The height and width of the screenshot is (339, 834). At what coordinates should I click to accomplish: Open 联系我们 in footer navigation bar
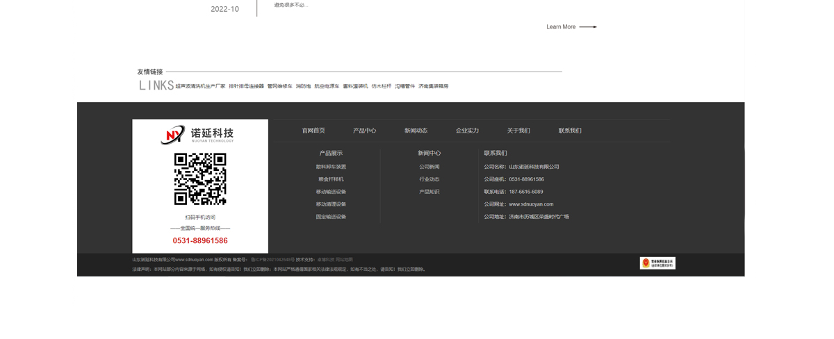(x=570, y=131)
